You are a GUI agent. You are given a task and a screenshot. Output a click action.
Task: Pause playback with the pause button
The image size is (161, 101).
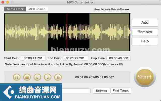pos(17,77)
